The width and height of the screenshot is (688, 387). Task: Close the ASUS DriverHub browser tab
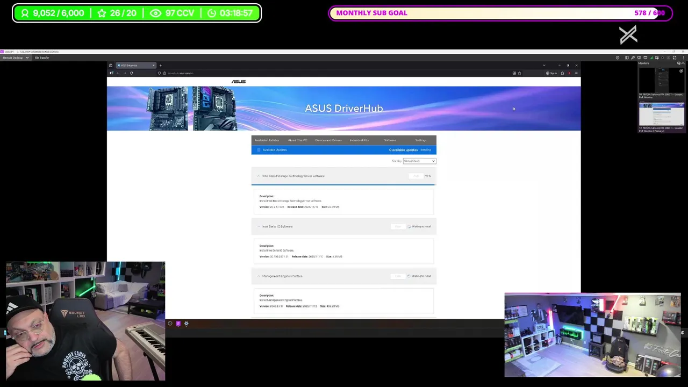pyautogui.click(x=153, y=66)
